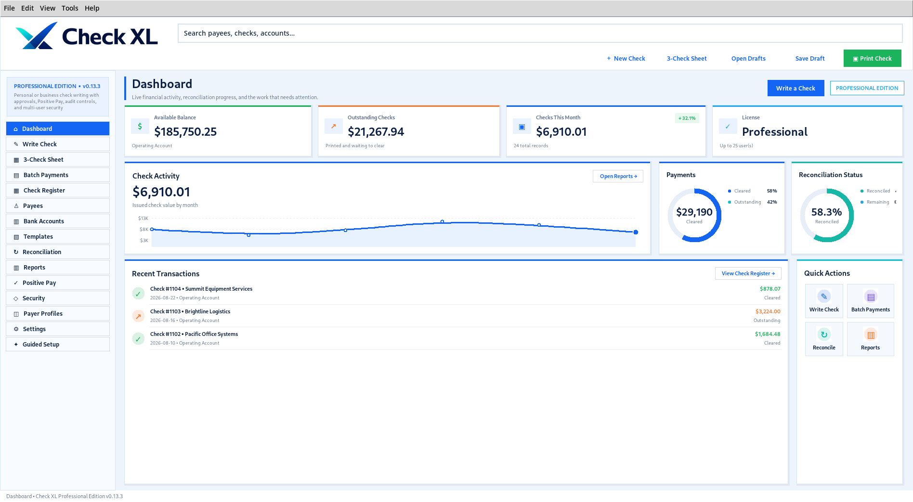The height and width of the screenshot is (502, 913).
Task: Open the 3-Check Sheet sidebar item
Action: [x=58, y=159]
